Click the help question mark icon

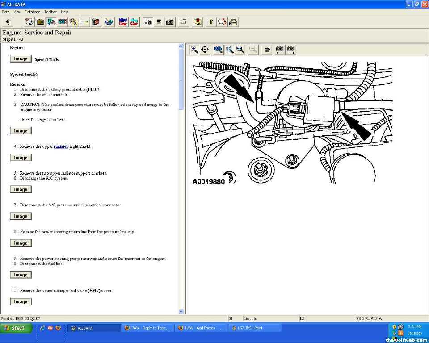pos(211,21)
